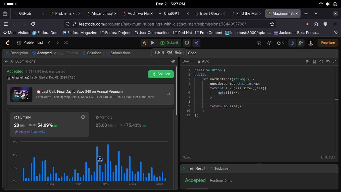Click the browser address bar URL
The height and width of the screenshot is (192, 341).
[162, 24]
